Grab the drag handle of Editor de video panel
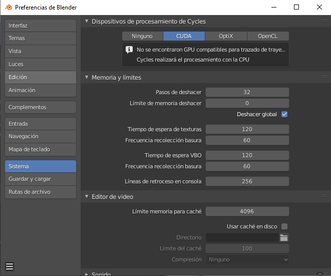Viewport: 331px width, 276px height. click(x=324, y=196)
